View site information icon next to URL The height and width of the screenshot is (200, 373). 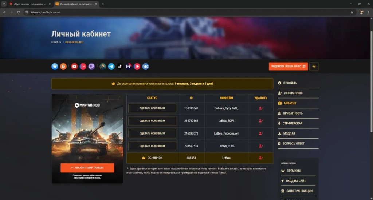pyautogui.click(x=27, y=12)
